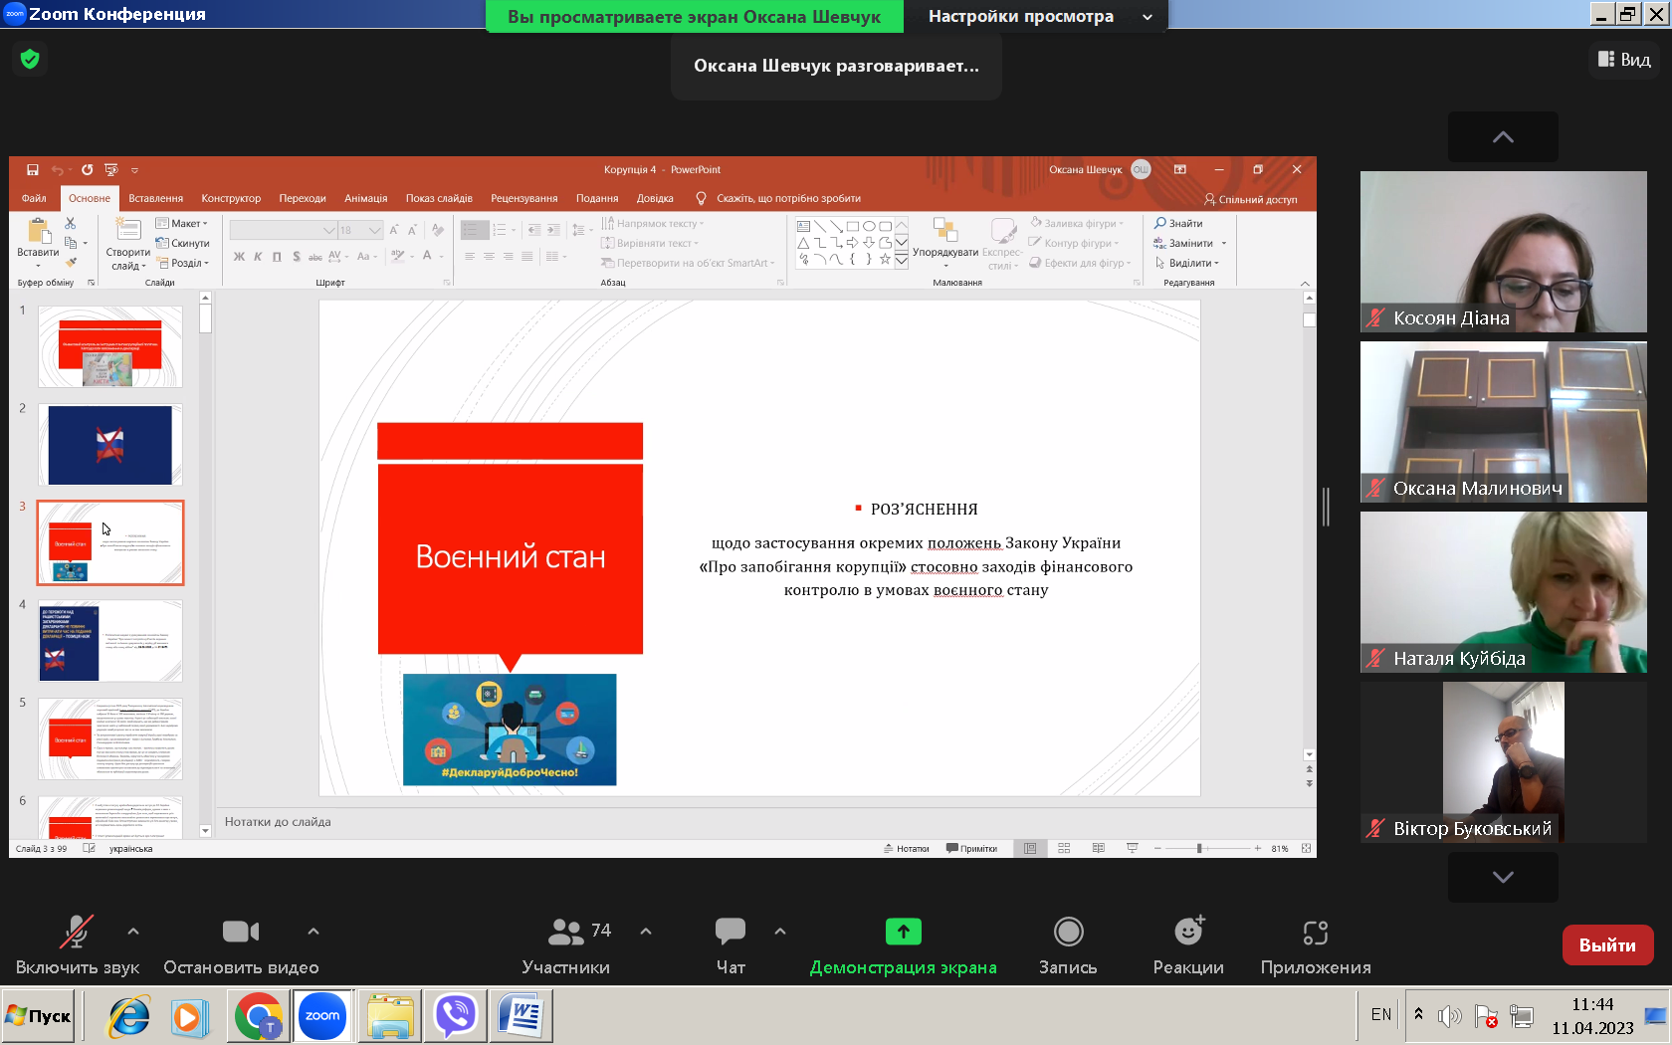Open Виділити select dropdown
The image size is (1672, 1045).
tap(1186, 263)
